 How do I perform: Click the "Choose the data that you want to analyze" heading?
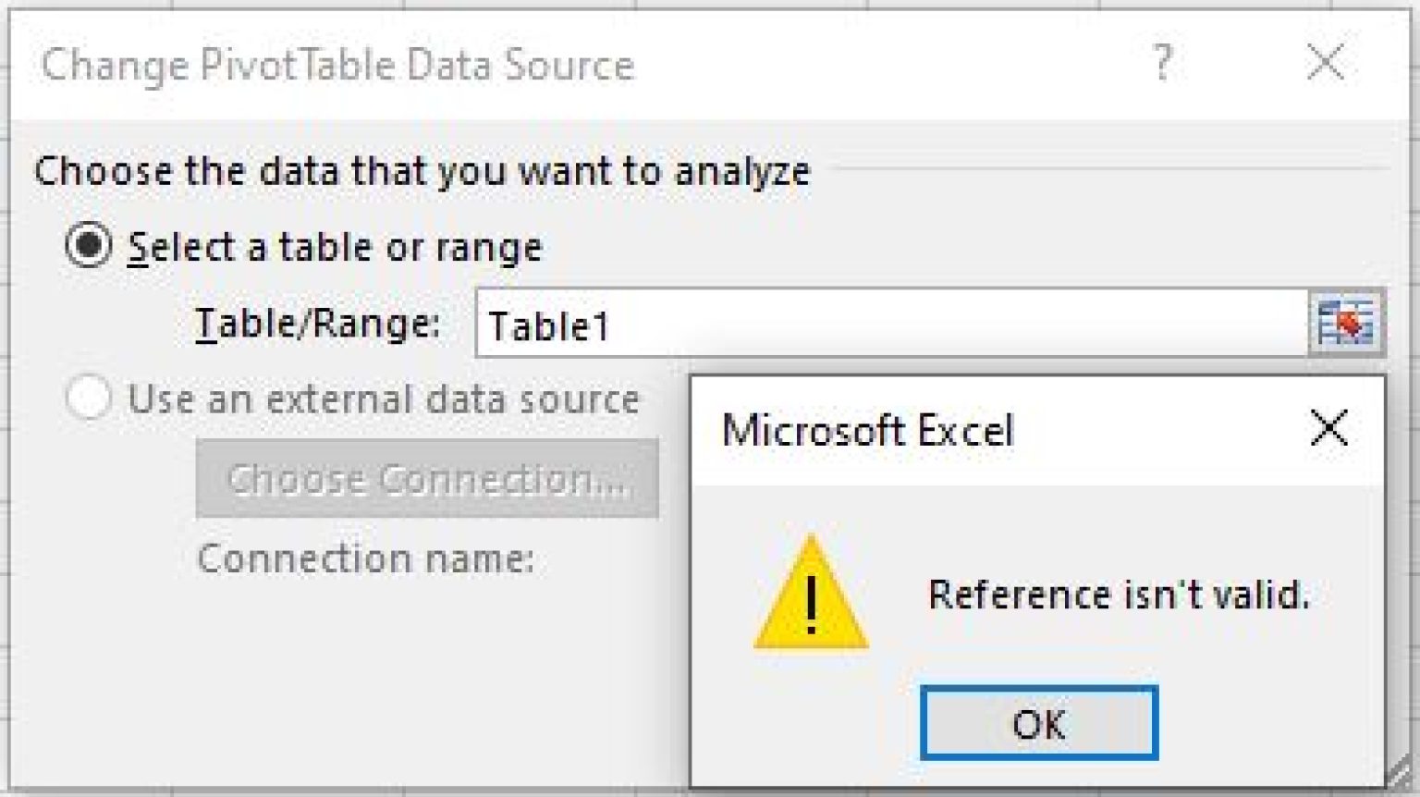coord(422,171)
